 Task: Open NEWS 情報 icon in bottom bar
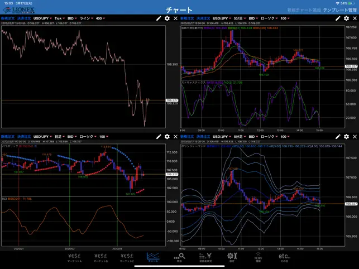click(x=258, y=257)
